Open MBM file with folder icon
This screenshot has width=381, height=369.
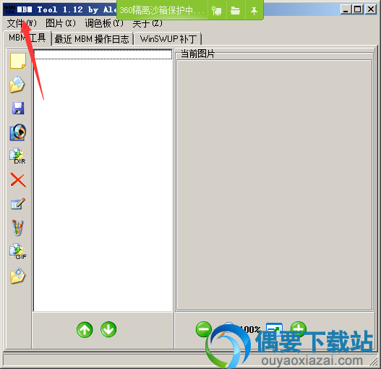point(17,85)
